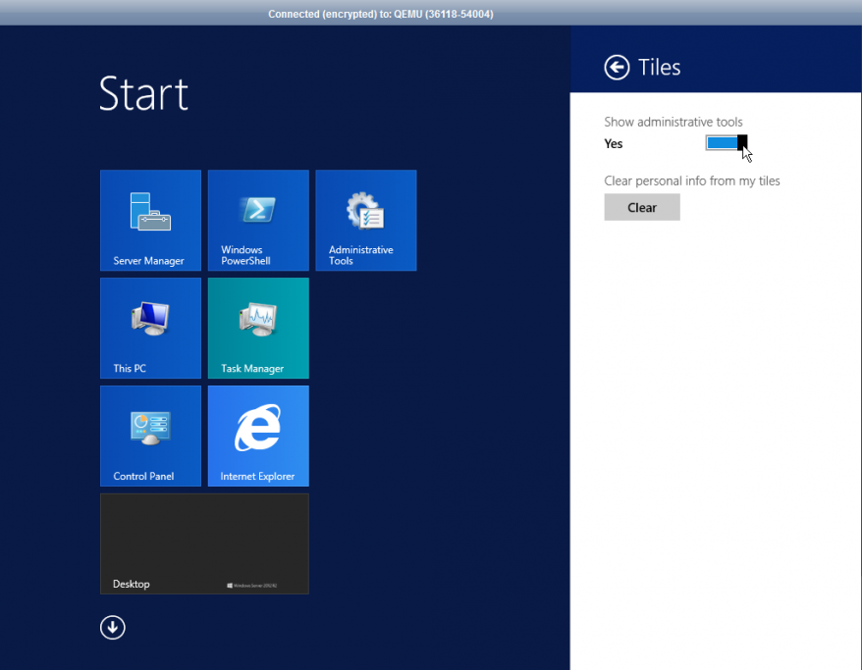Click the VNC connection title bar text
Viewport: 862px width, 670px height.
[x=380, y=14]
